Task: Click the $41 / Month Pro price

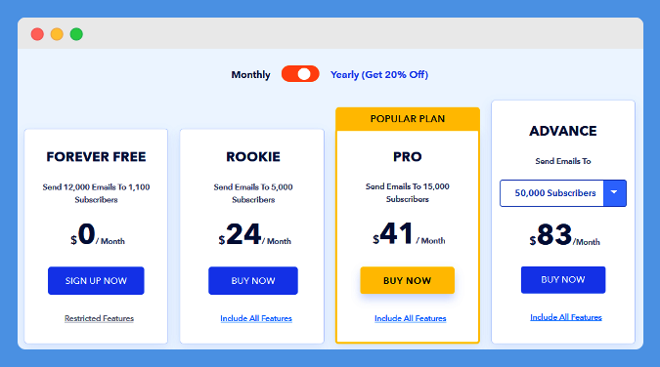Action: (409, 234)
